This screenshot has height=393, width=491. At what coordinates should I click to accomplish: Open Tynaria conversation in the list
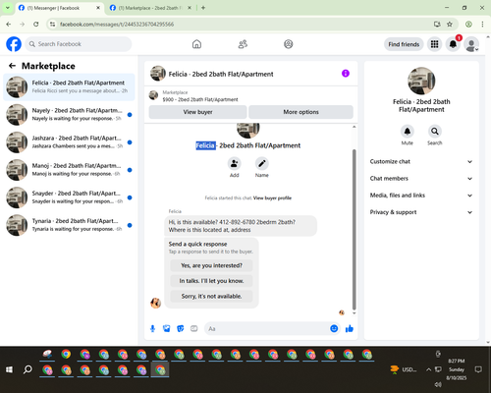69,225
